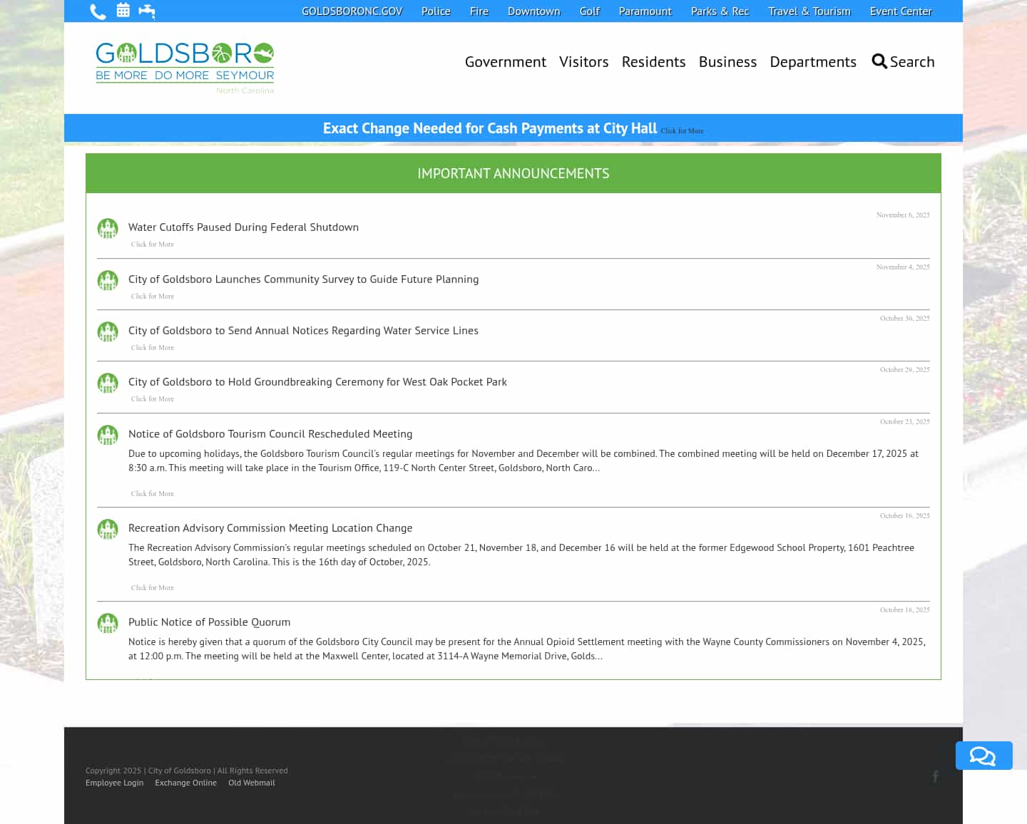
Task: Click the phone icon in the top bar
Action: [x=98, y=11]
